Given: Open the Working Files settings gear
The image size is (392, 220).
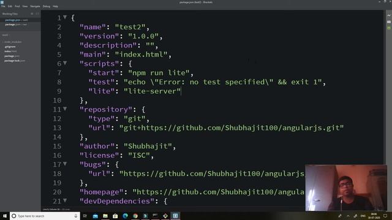Looking at the screenshot, I should pyautogui.click(x=32, y=13).
